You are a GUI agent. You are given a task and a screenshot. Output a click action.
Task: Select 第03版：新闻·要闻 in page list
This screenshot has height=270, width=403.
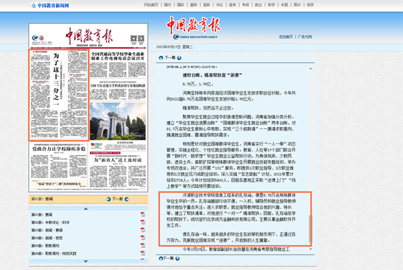[47, 230]
